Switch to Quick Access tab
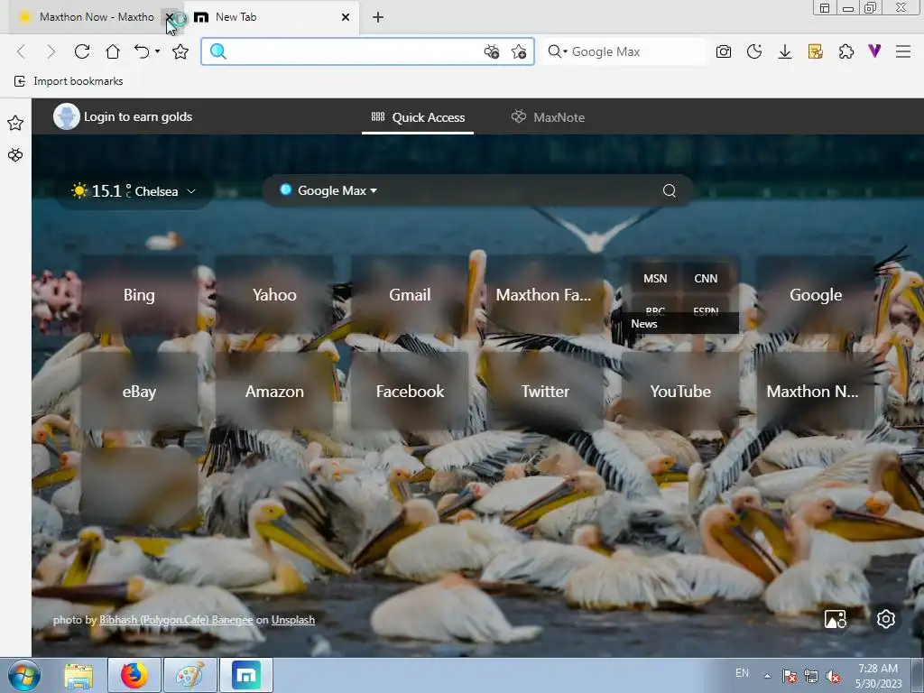 (x=418, y=117)
